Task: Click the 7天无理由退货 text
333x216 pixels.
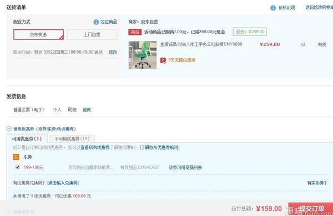Action: click(182, 60)
